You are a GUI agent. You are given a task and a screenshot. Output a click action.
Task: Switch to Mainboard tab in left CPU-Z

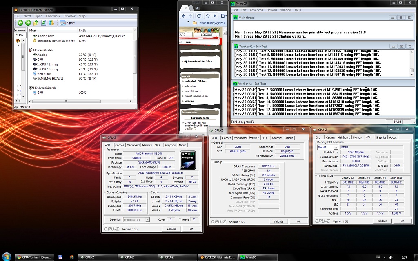(x=133, y=145)
